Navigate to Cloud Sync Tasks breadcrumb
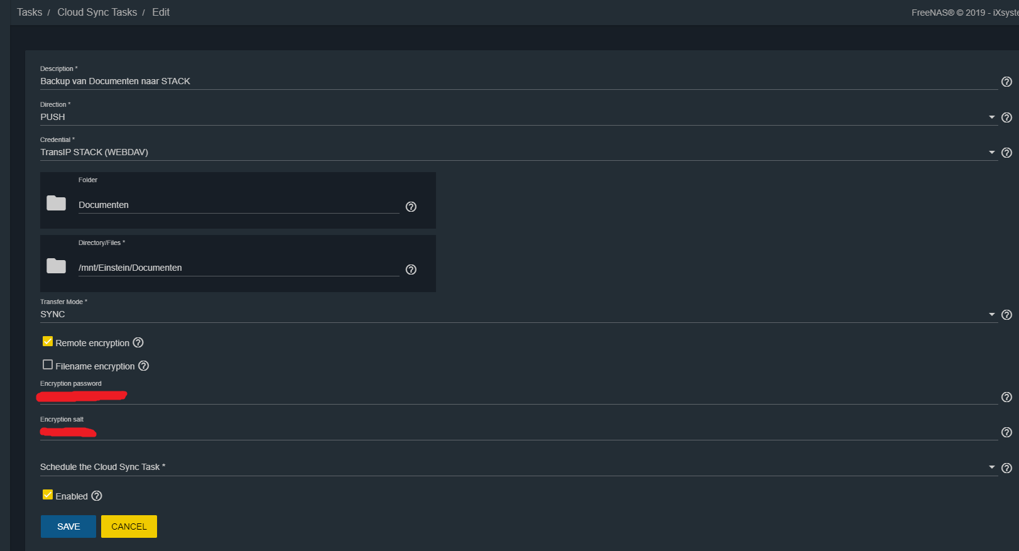This screenshot has width=1019, height=551. (x=97, y=13)
